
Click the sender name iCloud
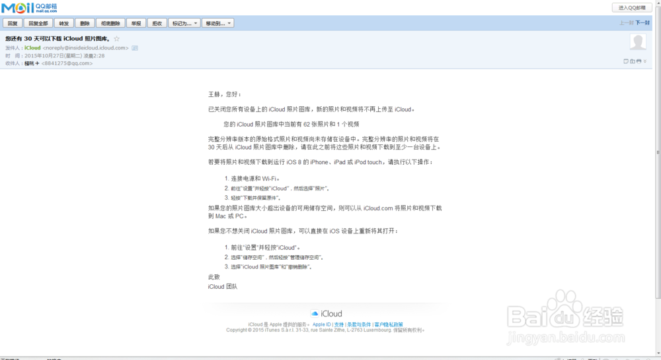pos(32,48)
